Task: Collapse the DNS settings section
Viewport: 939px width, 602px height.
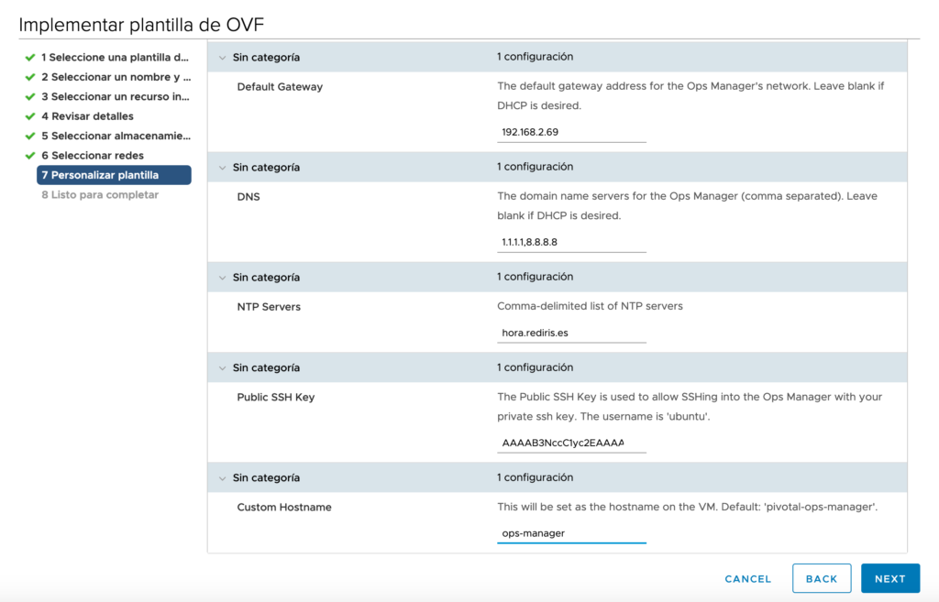Action: [x=222, y=167]
